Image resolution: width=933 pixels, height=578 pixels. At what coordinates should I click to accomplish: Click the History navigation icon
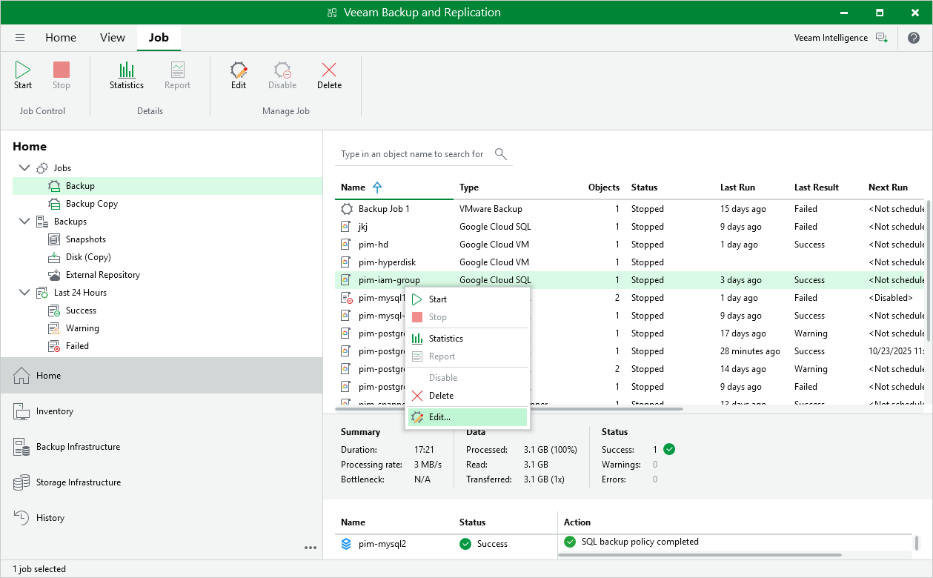click(22, 518)
